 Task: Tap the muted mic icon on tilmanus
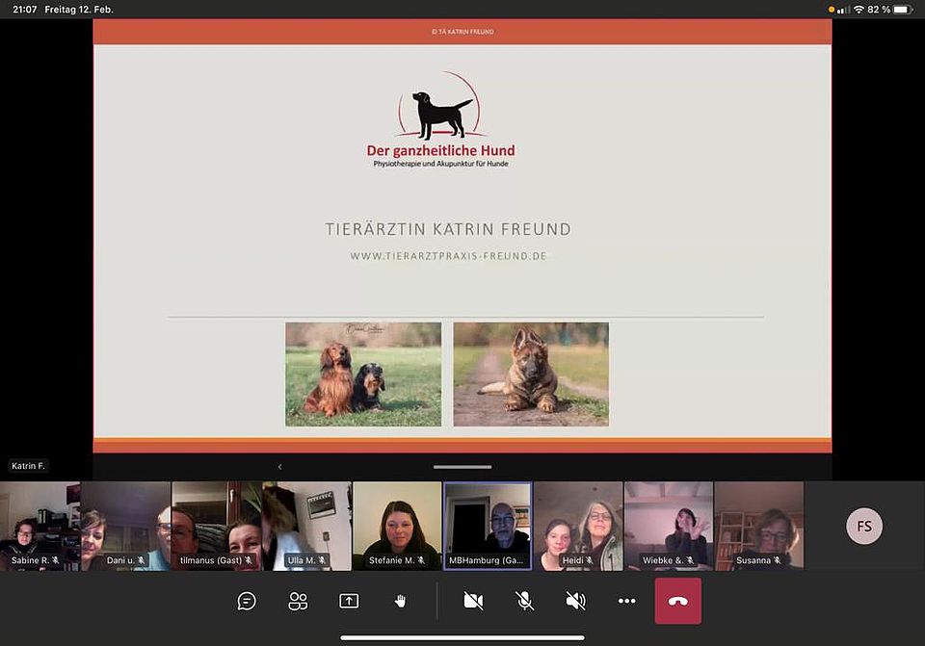(249, 560)
